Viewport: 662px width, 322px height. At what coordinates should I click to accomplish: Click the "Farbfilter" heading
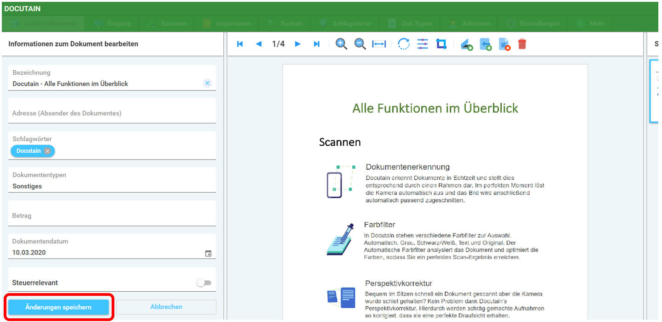(379, 225)
